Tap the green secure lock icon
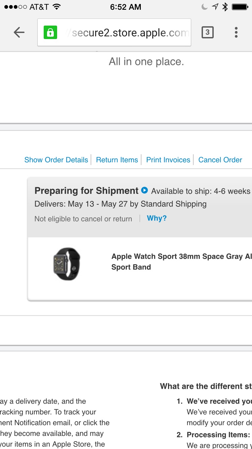The width and height of the screenshot is (252, 449). [x=50, y=32]
